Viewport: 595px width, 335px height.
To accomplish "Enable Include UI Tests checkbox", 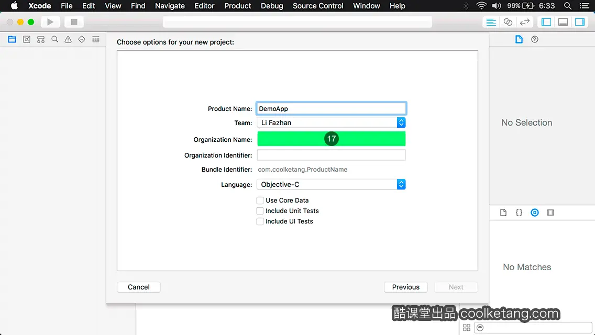I will click(260, 221).
